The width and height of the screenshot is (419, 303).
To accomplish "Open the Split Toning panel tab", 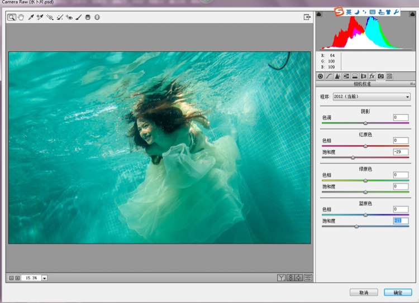I will pyautogui.click(x=355, y=76).
